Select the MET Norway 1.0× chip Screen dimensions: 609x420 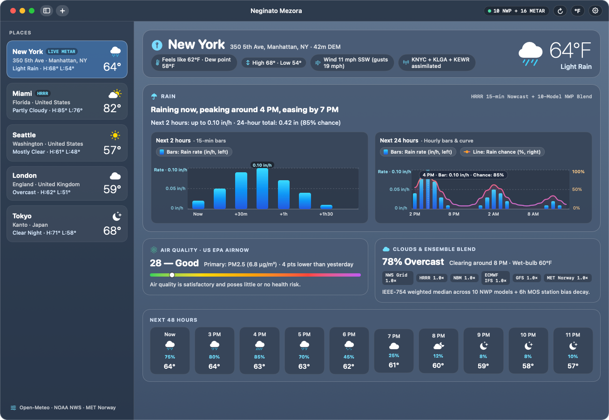point(568,278)
